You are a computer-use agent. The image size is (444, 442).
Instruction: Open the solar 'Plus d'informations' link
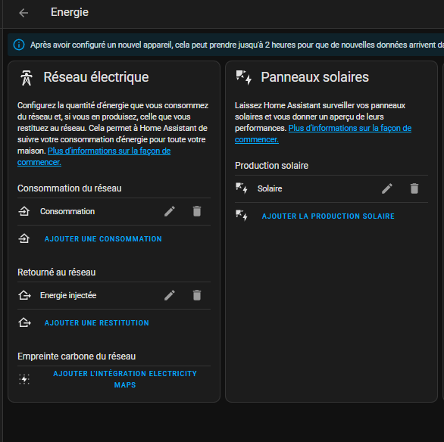click(323, 134)
